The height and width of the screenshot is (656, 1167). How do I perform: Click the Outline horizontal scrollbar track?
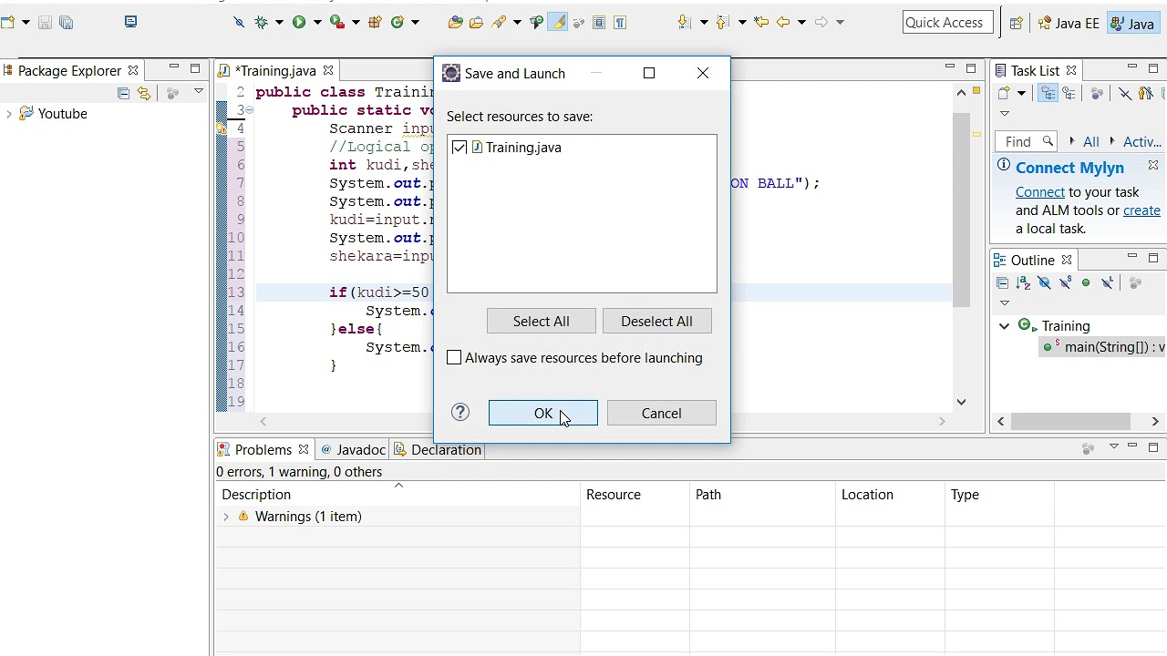pos(1078,422)
